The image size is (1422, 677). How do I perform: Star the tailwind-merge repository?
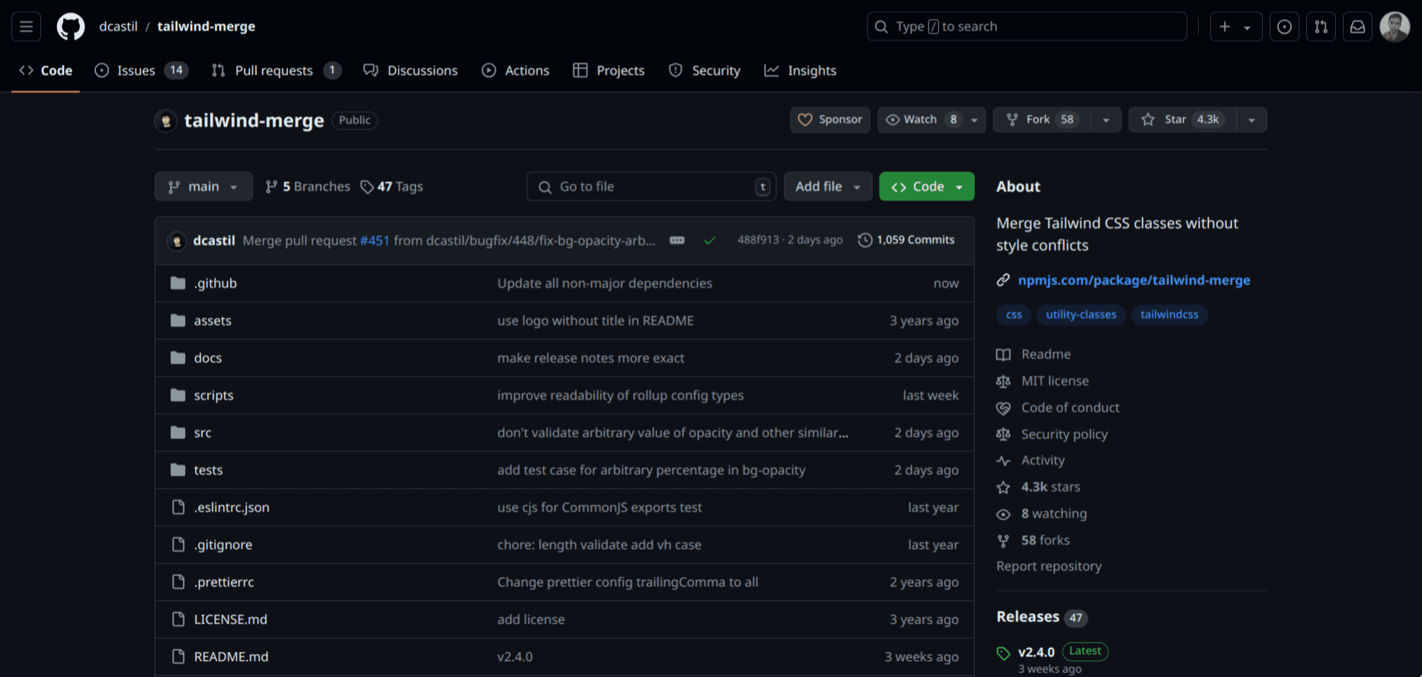point(1182,120)
